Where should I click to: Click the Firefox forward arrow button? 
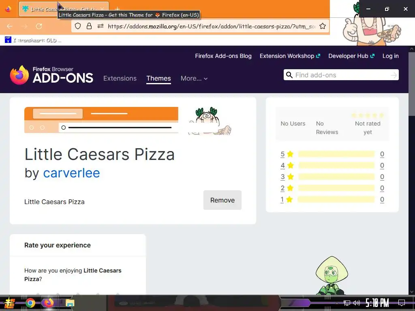24,26
